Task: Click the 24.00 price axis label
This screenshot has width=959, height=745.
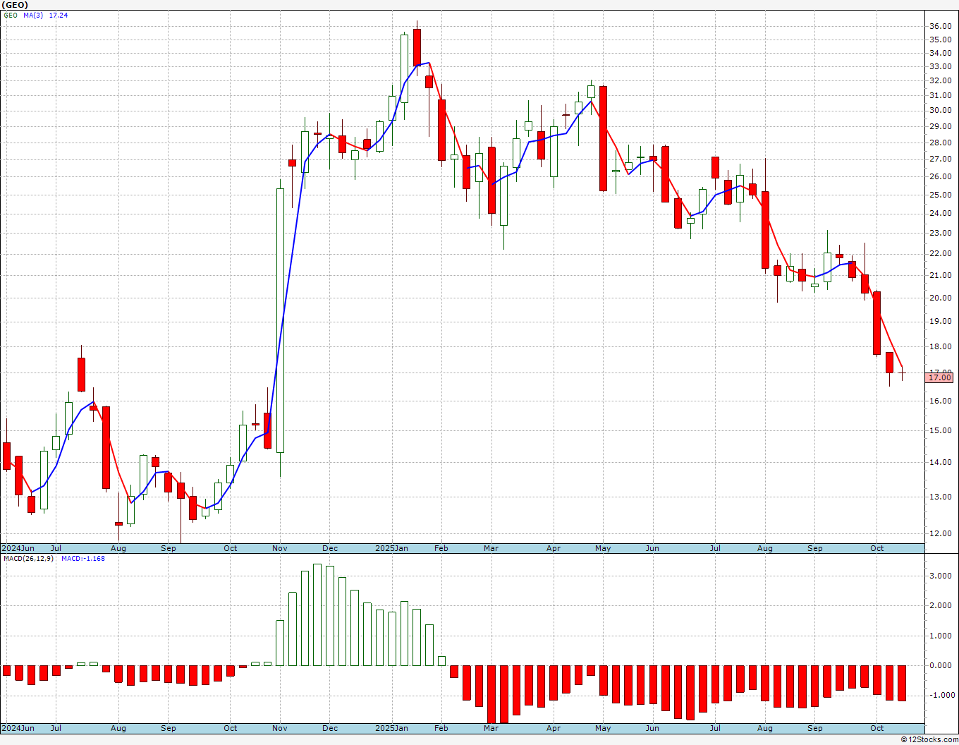Action: (940, 213)
